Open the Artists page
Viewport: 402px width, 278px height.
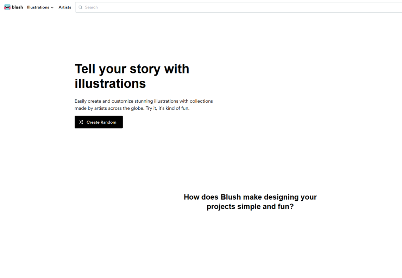pos(65,7)
